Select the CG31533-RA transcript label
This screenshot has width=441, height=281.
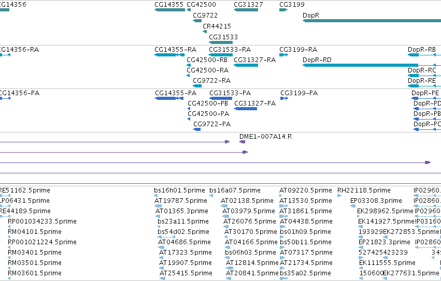[x=230, y=50]
